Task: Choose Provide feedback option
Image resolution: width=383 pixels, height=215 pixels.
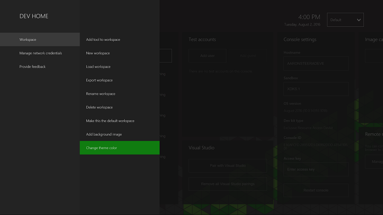Action: (x=40, y=67)
